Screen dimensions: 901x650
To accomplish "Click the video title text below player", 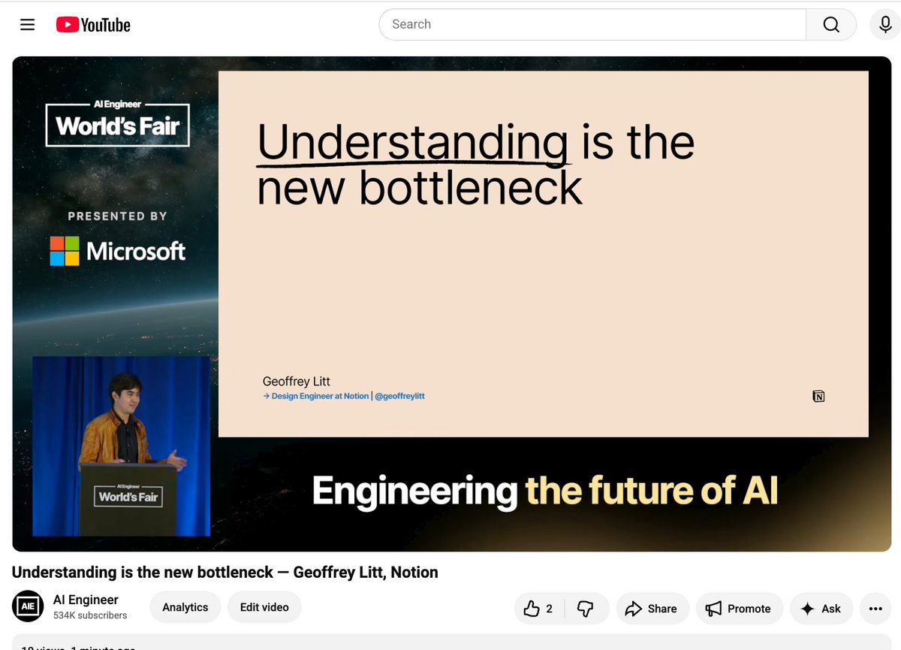I will click(225, 573).
